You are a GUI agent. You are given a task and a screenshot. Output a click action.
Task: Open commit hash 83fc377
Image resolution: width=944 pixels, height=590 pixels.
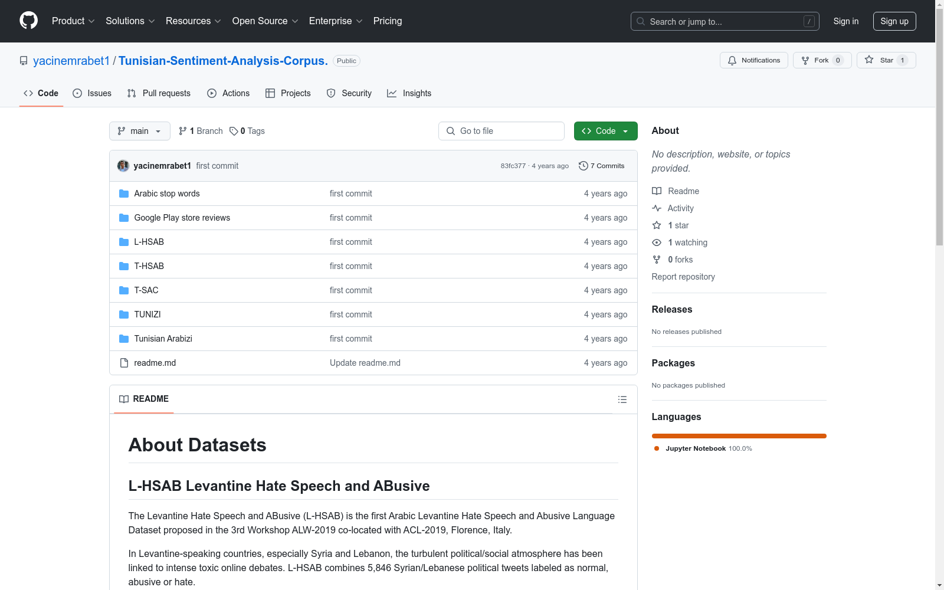[513, 166]
